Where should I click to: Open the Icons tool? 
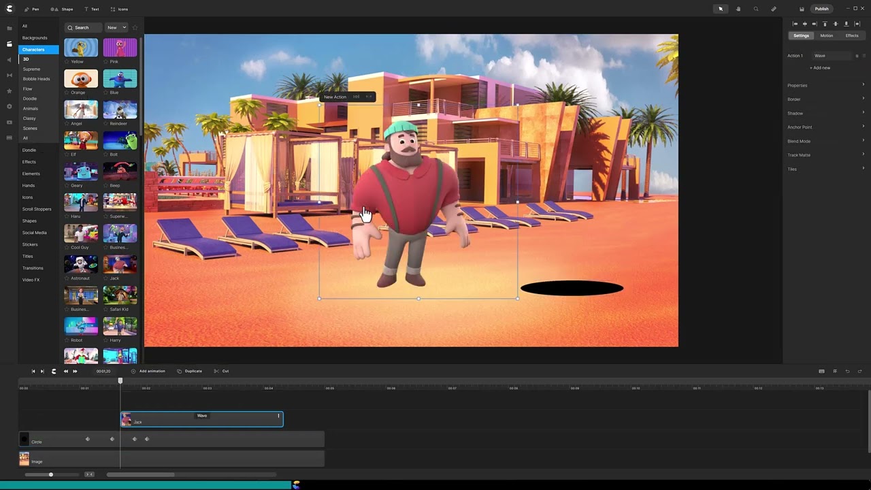(119, 9)
